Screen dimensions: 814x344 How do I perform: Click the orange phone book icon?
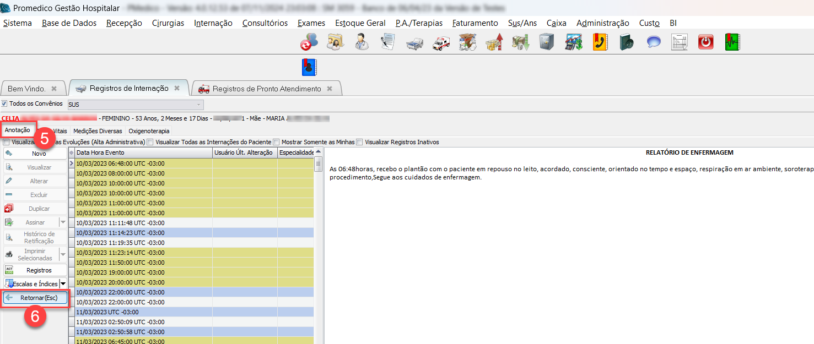(x=600, y=42)
